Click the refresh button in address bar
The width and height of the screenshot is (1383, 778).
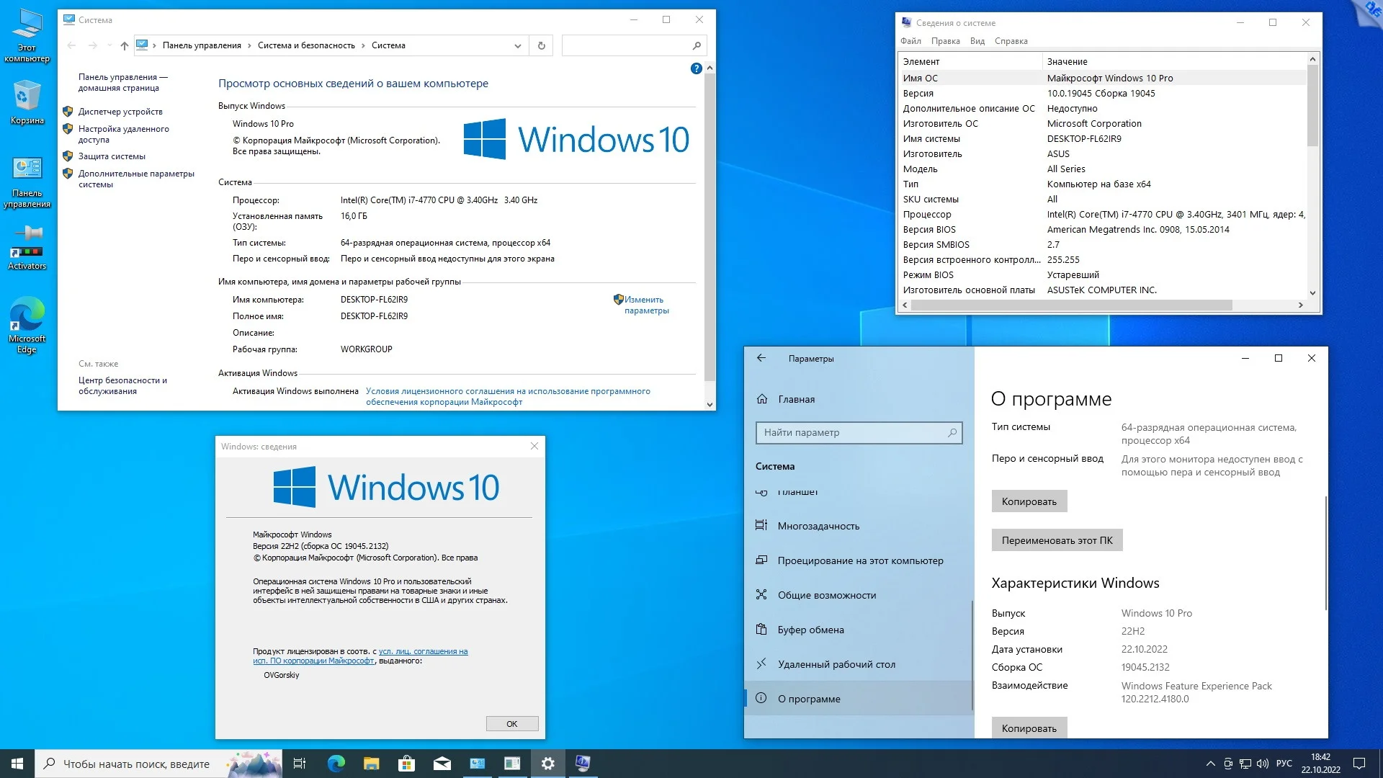[542, 45]
